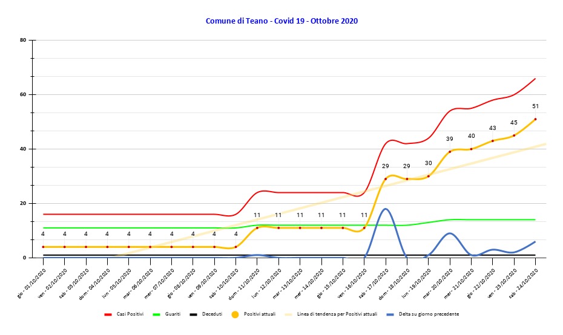Click the pale trend line legend swatch

(289, 314)
